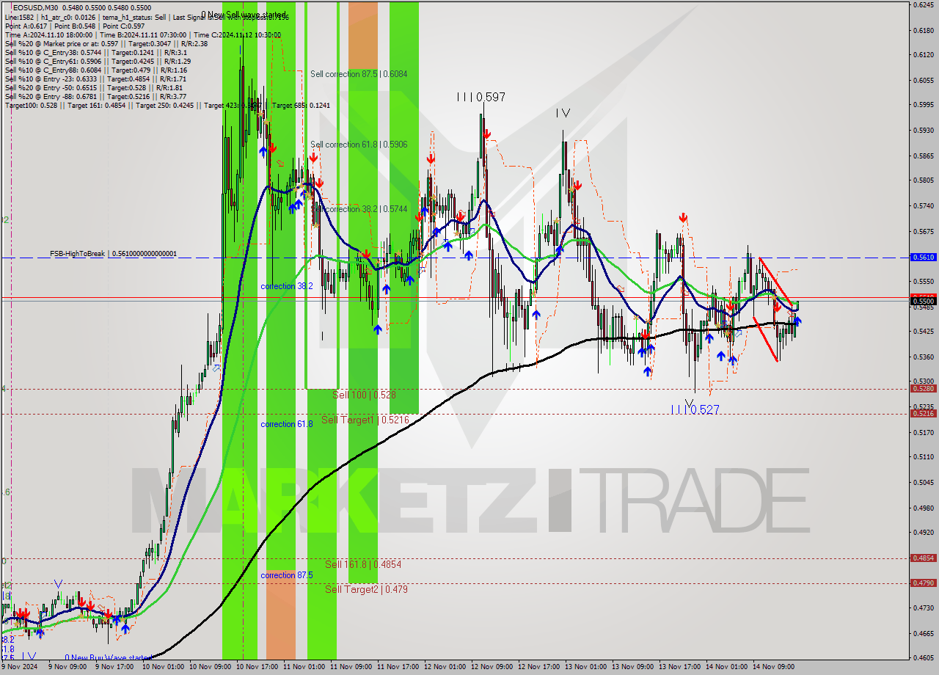The height and width of the screenshot is (675, 939).
Task: Click the 0.5995 price axis value
Action: coord(923,105)
